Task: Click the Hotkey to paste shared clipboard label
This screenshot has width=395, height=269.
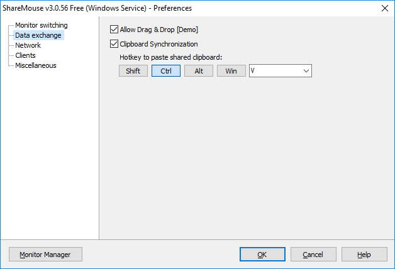Action: 171,57
